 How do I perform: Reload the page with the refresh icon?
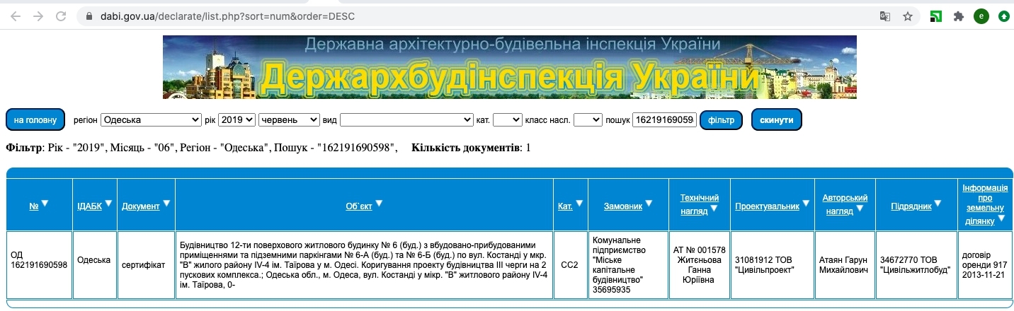pos(61,16)
